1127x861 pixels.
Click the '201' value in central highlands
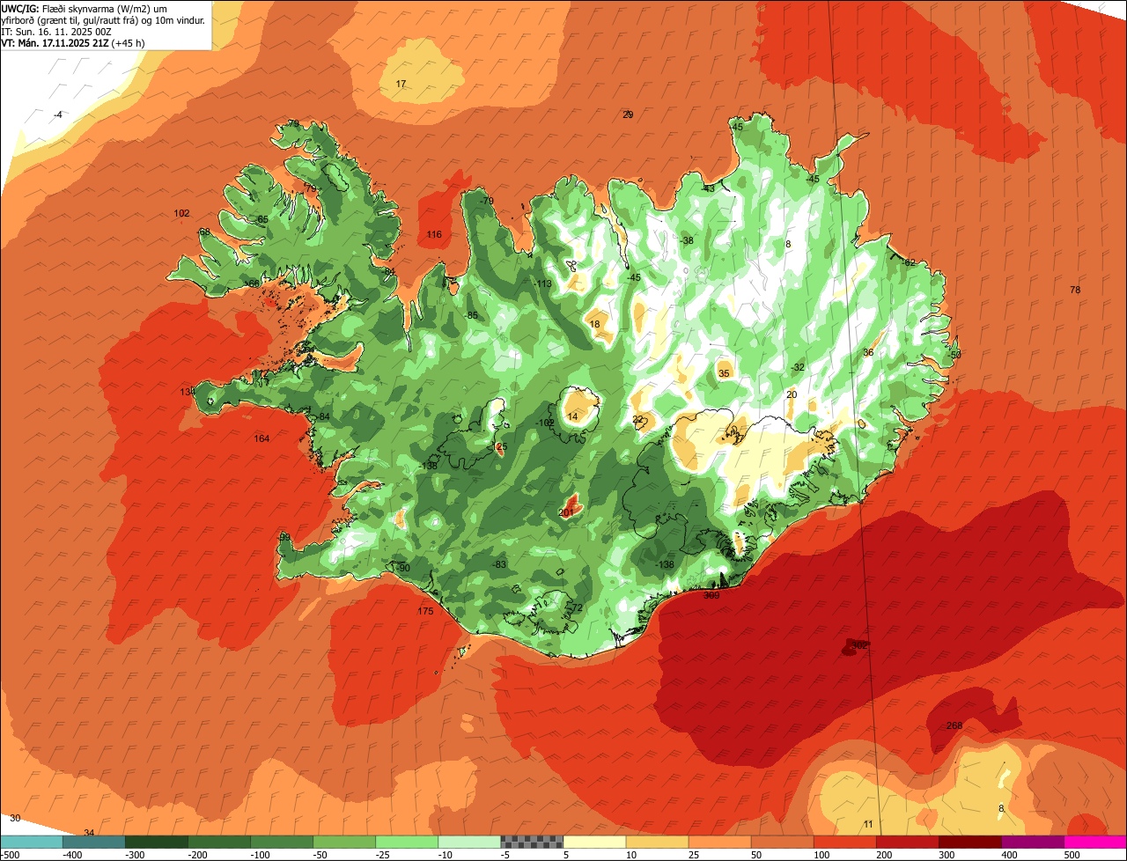tap(566, 512)
